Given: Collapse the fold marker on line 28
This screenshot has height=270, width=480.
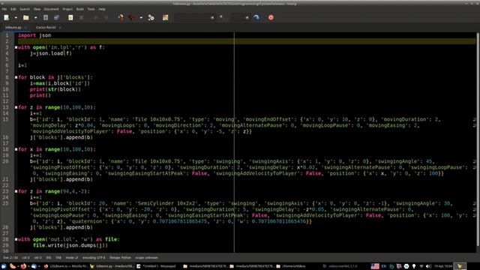Looking at the screenshot, I should (x=16, y=239).
